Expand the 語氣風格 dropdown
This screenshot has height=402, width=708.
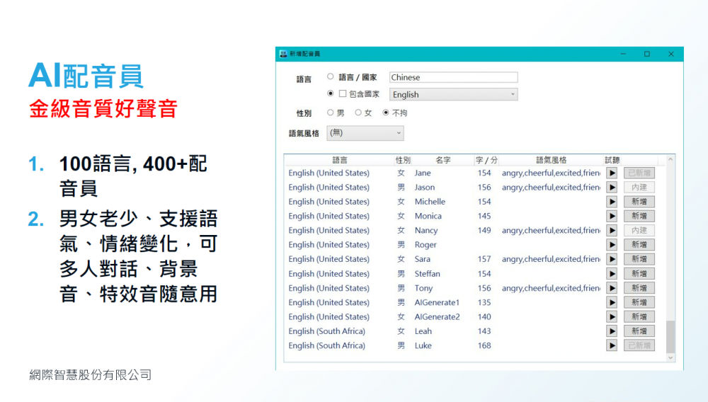[365, 133]
